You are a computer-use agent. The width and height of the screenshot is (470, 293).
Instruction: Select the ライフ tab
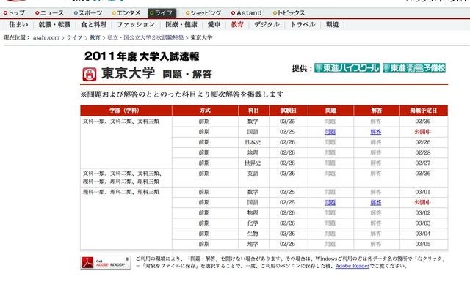point(162,13)
